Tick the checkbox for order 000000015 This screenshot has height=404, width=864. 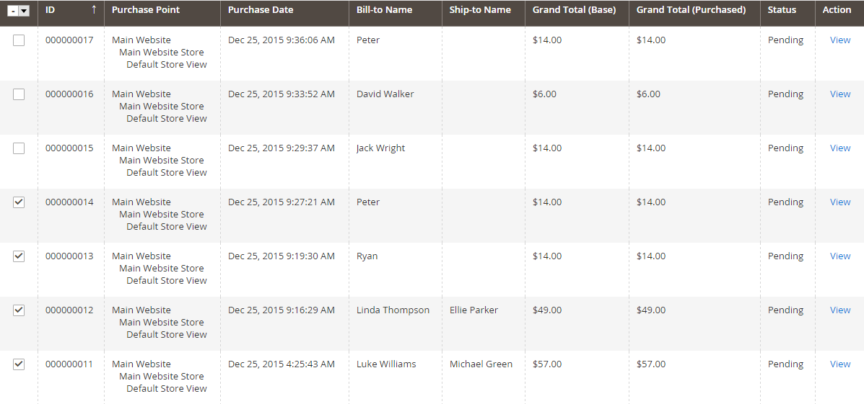point(19,148)
